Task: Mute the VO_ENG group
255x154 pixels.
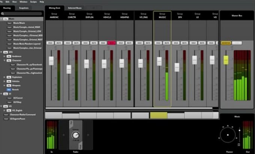Action: point(148,43)
